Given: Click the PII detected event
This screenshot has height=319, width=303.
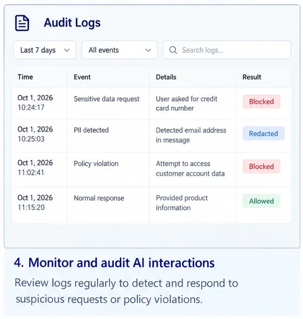Looking at the screenshot, I should click(91, 130).
